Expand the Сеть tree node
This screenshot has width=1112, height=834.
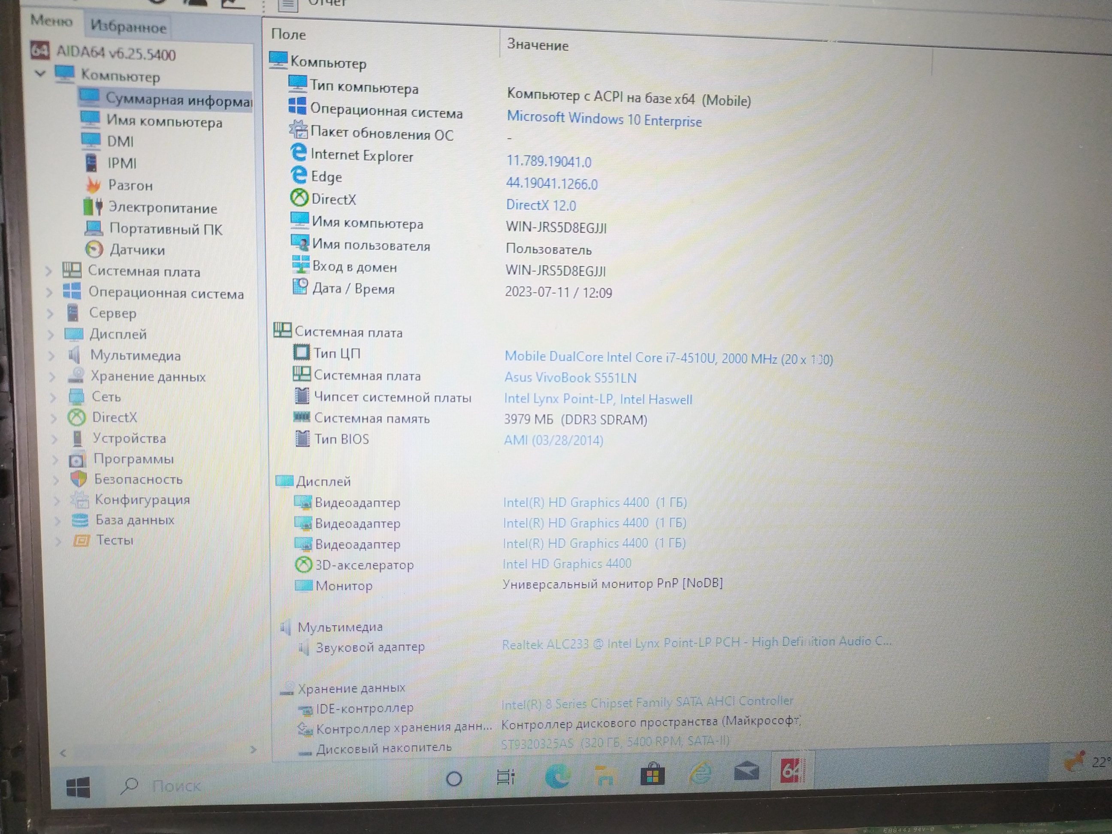(53, 397)
